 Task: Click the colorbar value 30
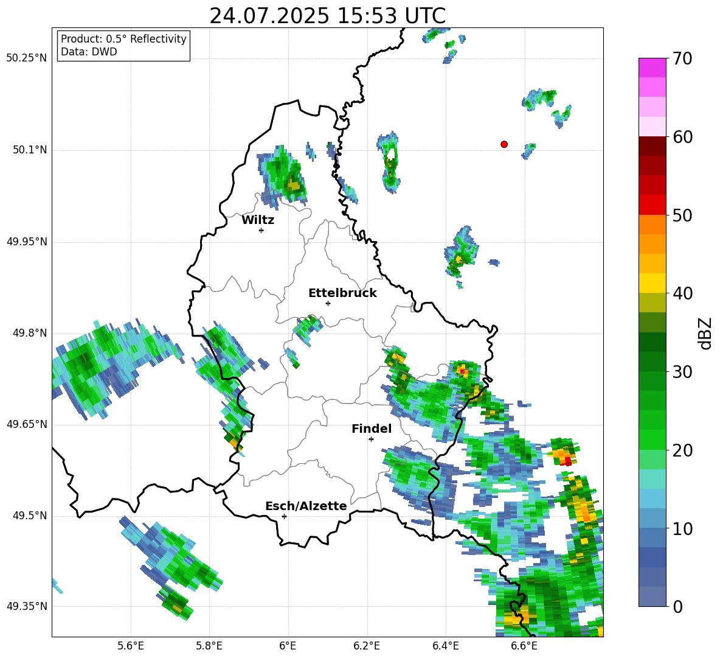click(682, 372)
